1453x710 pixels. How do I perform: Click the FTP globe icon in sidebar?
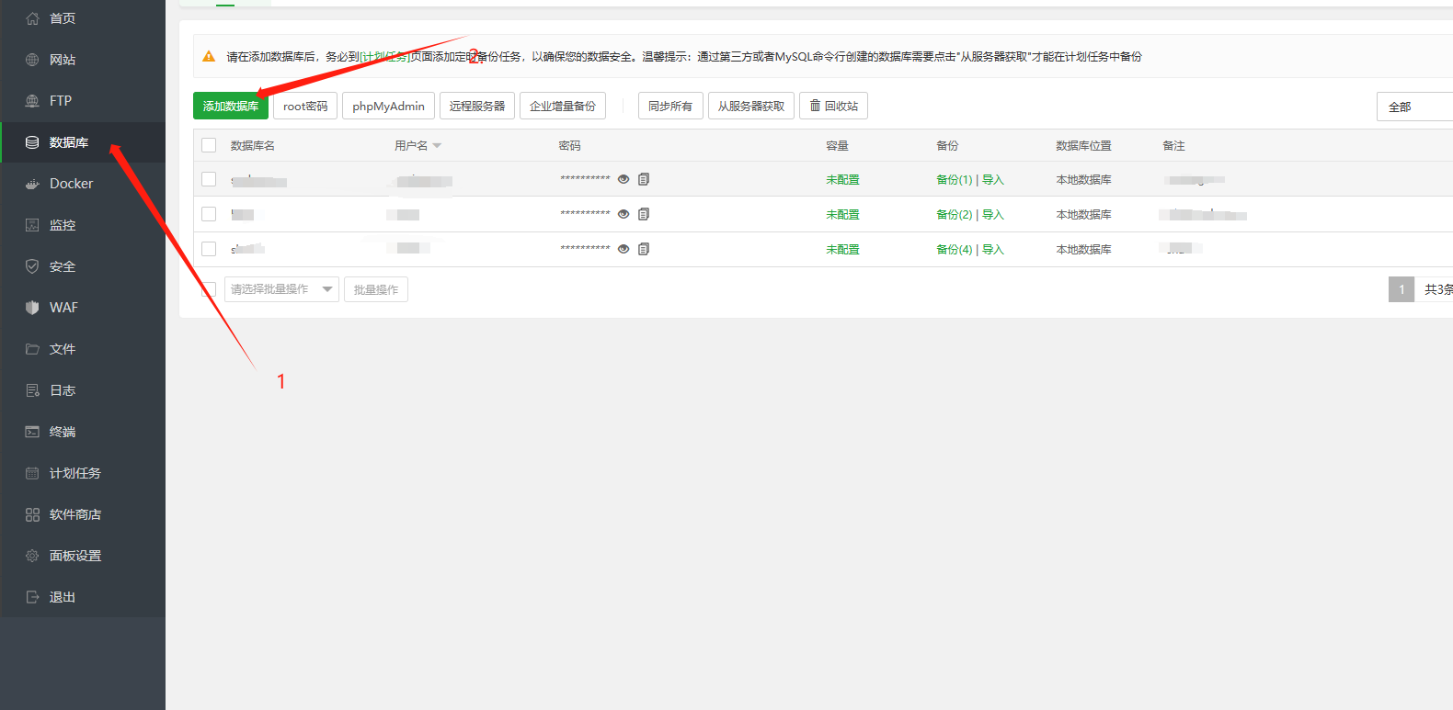click(x=32, y=101)
